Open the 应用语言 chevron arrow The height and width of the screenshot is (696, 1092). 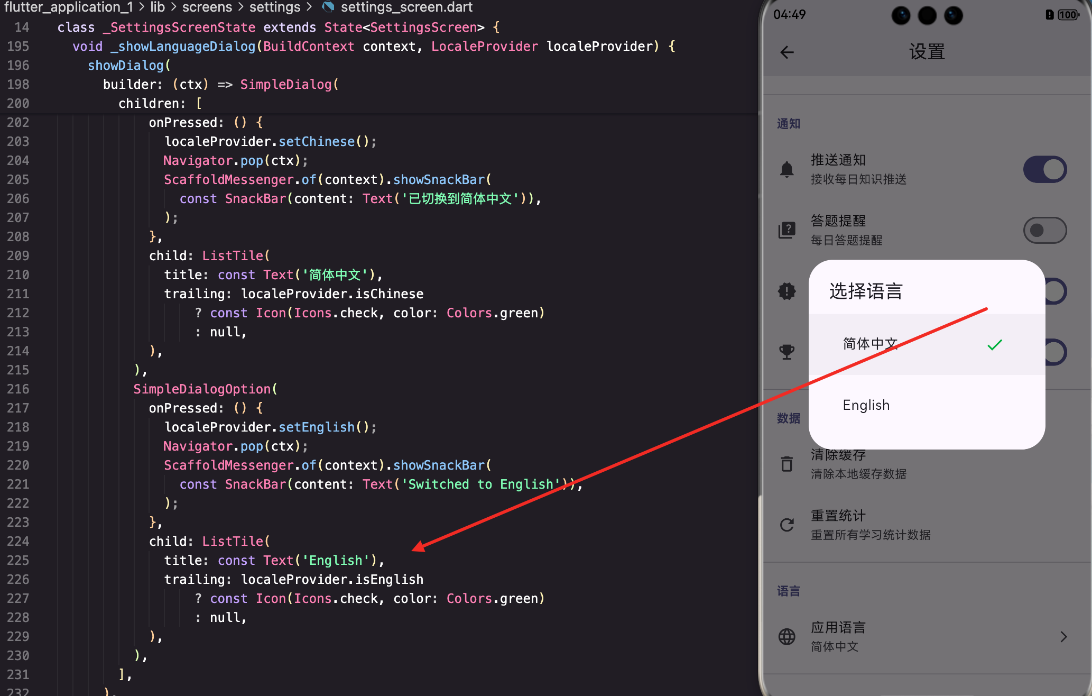pyautogui.click(x=1063, y=637)
